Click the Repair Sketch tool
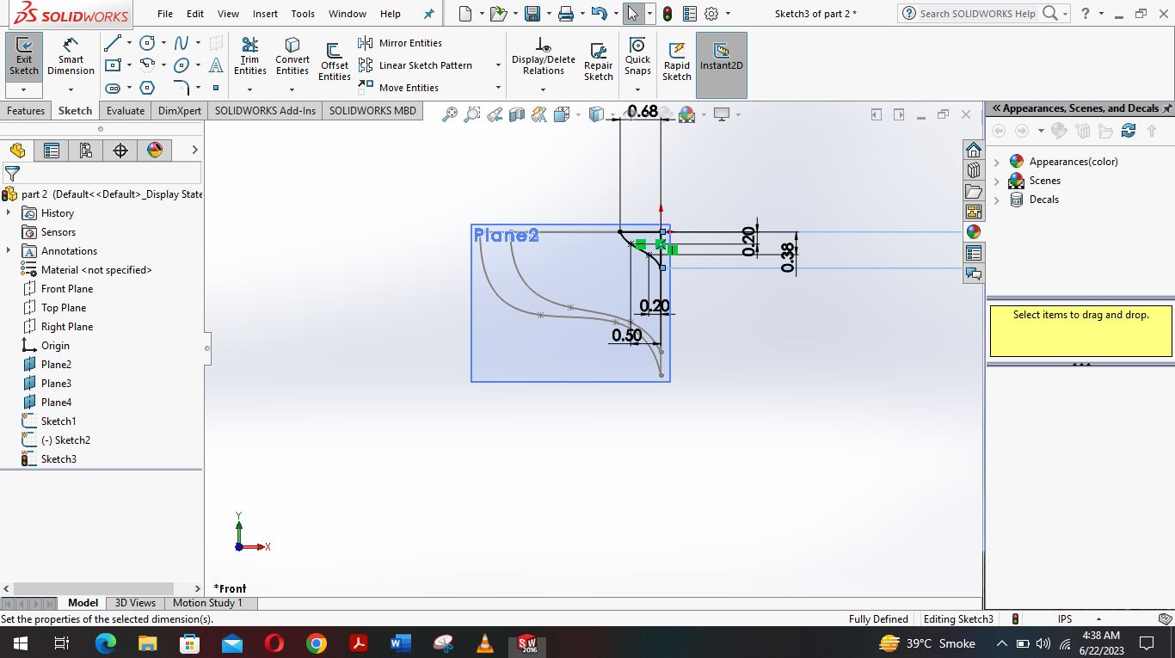Image resolution: width=1175 pixels, height=658 pixels. point(599,60)
